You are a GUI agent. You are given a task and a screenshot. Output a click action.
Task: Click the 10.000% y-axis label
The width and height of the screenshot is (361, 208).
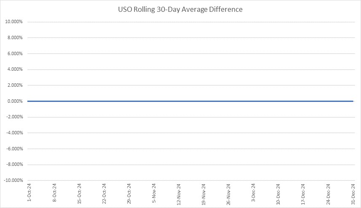point(13,22)
